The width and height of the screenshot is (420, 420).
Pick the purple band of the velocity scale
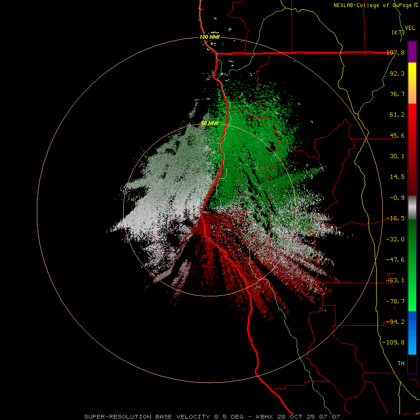pyautogui.click(x=412, y=52)
